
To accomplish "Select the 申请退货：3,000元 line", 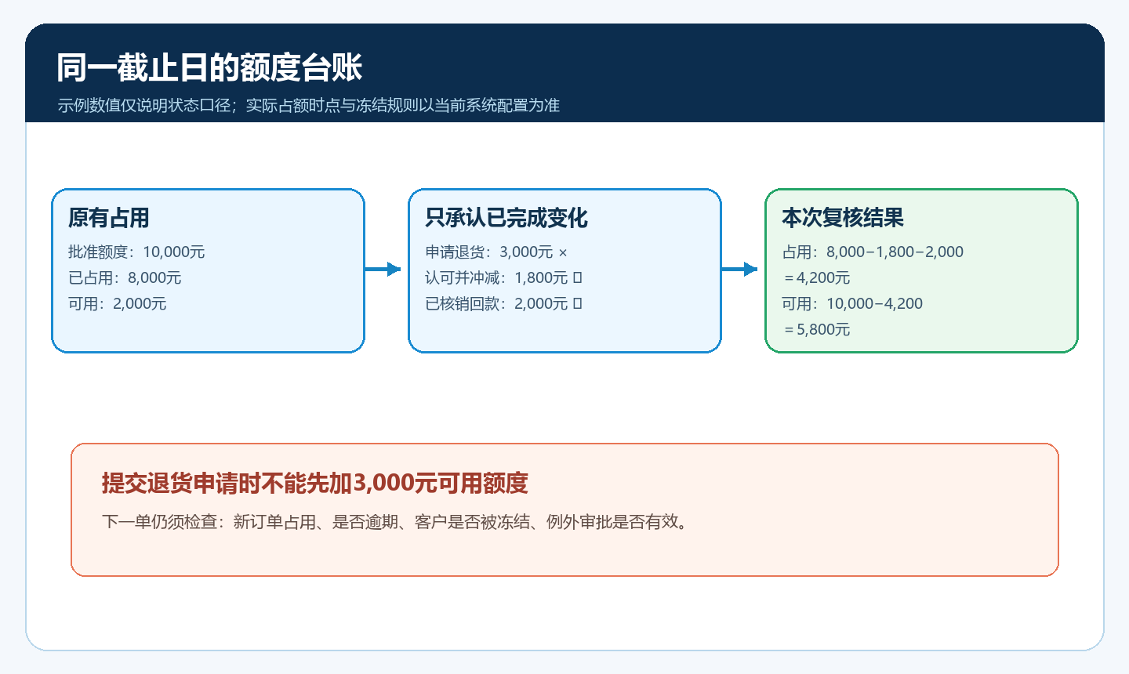I will coord(496,252).
